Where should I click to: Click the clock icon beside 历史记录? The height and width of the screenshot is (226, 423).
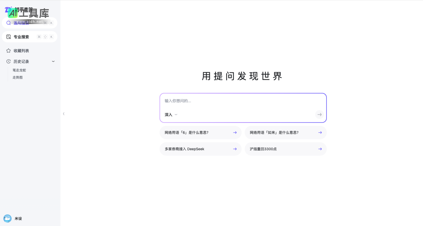[8, 61]
